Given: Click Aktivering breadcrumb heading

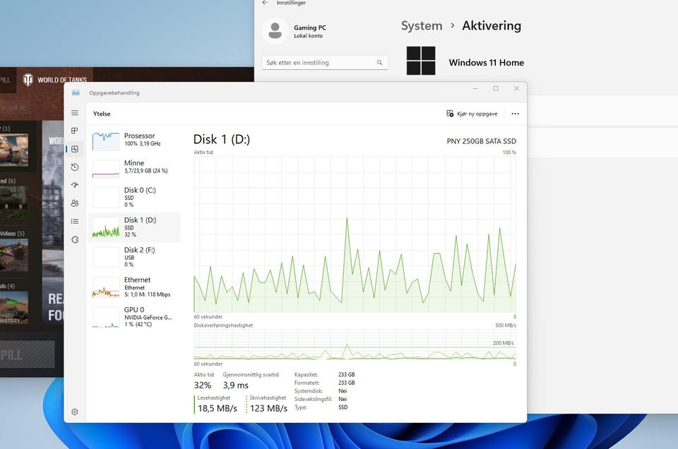Looking at the screenshot, I should [x=492, y=26].
